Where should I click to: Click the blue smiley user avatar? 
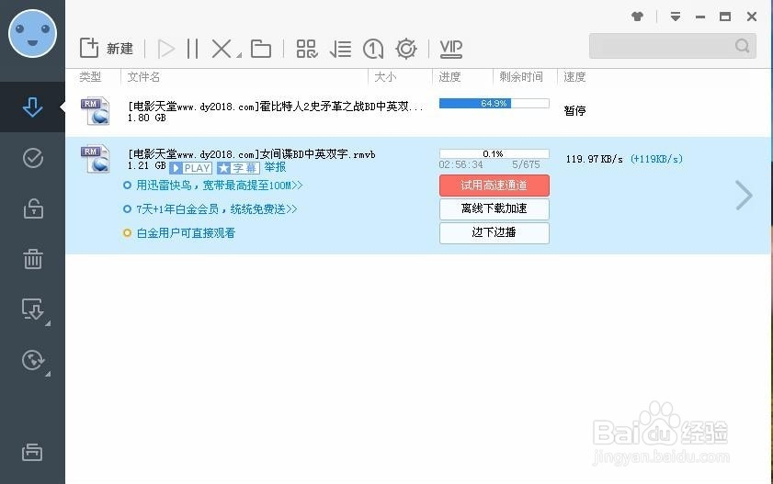[x=32, y=33]
